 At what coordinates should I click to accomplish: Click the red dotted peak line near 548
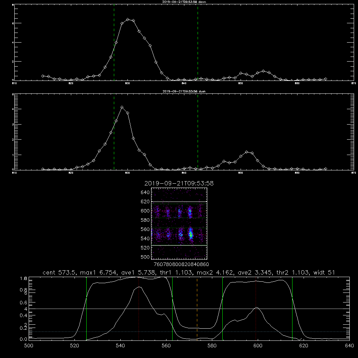pos(139,308)
